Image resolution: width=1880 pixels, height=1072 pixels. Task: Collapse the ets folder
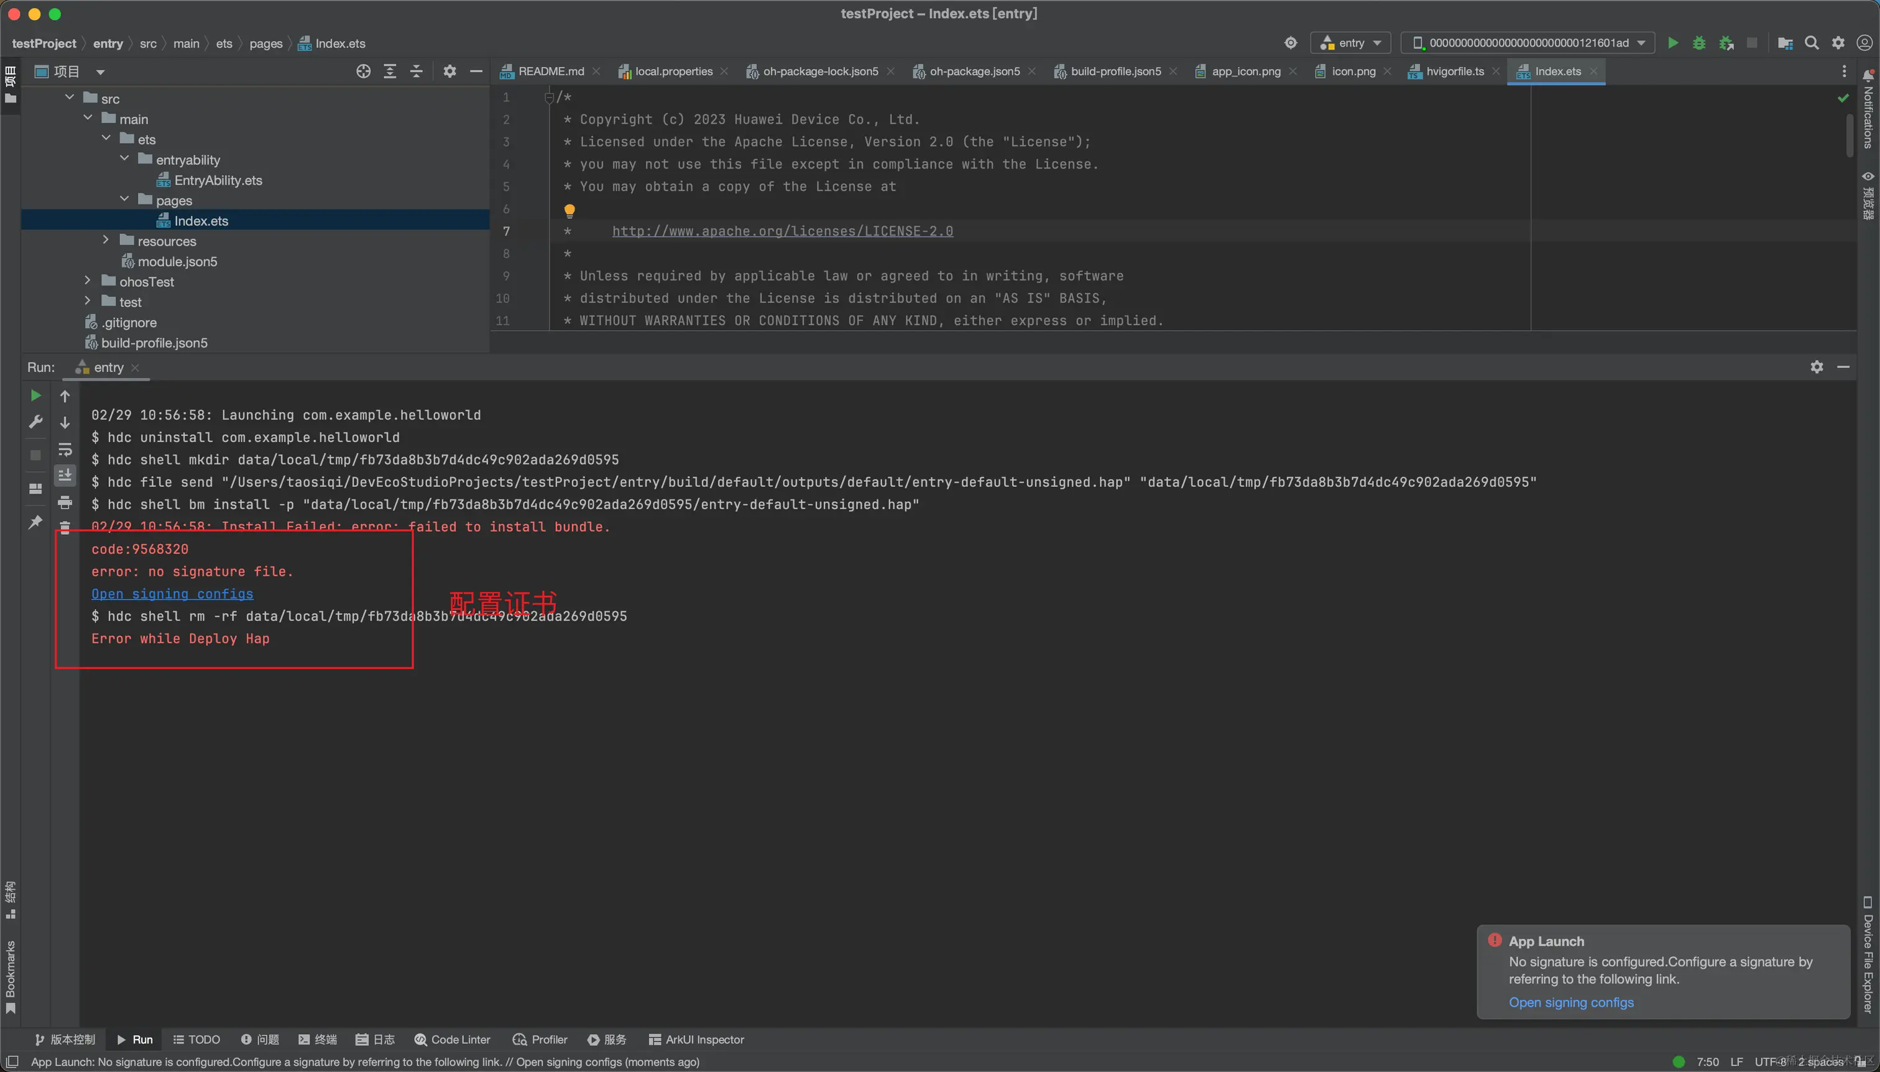tap(106, 139)
